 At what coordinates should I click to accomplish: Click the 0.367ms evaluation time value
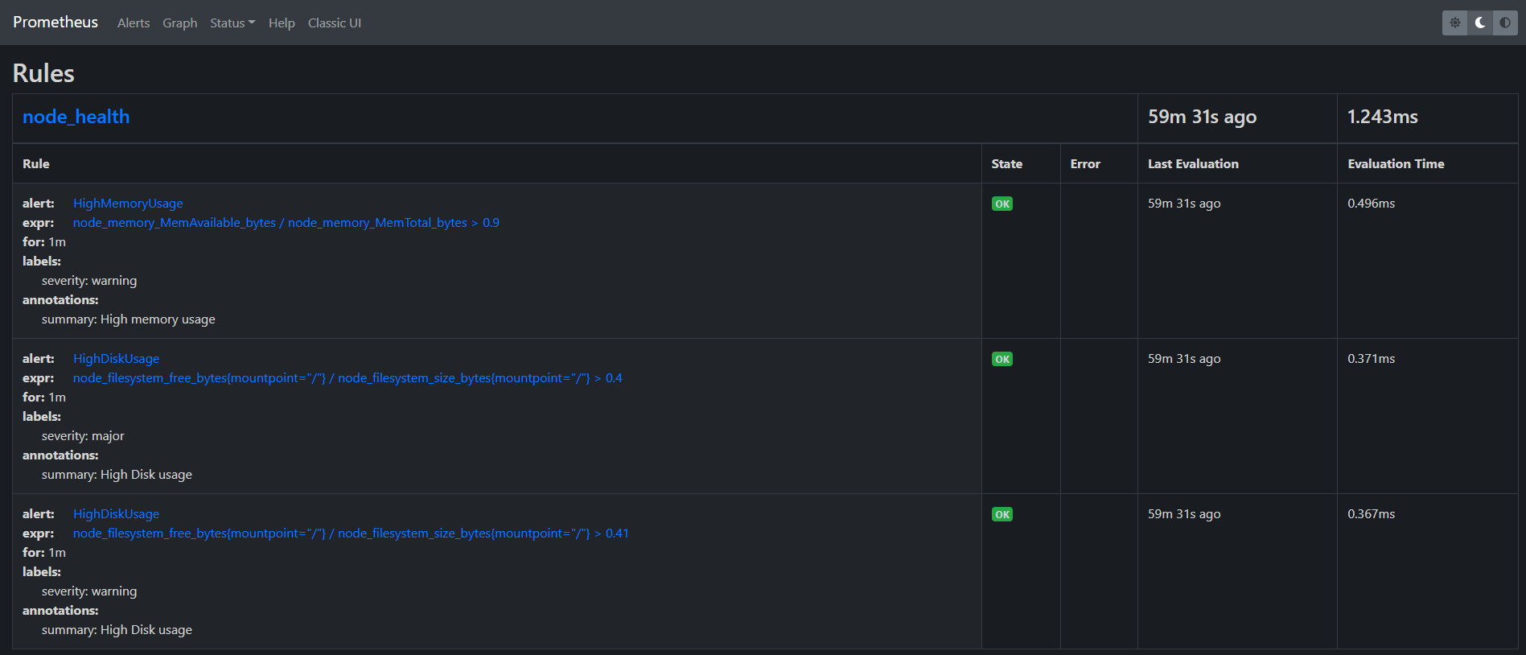[x=1372, y=514]
